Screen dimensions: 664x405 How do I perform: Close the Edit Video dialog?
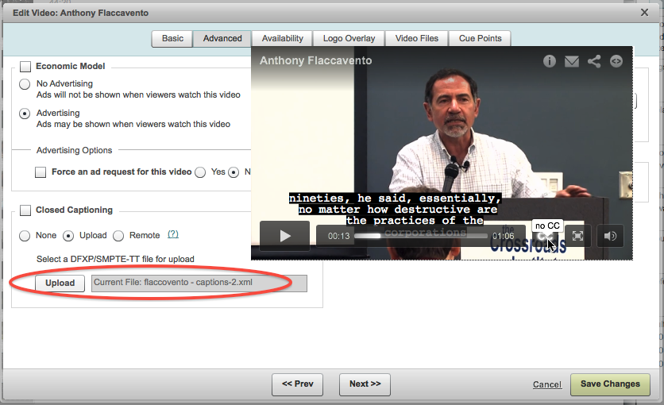644,12
